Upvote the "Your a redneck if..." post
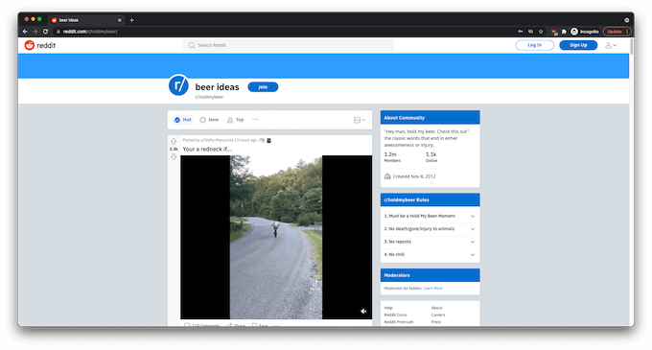The image size is (652, 350). 174,141
